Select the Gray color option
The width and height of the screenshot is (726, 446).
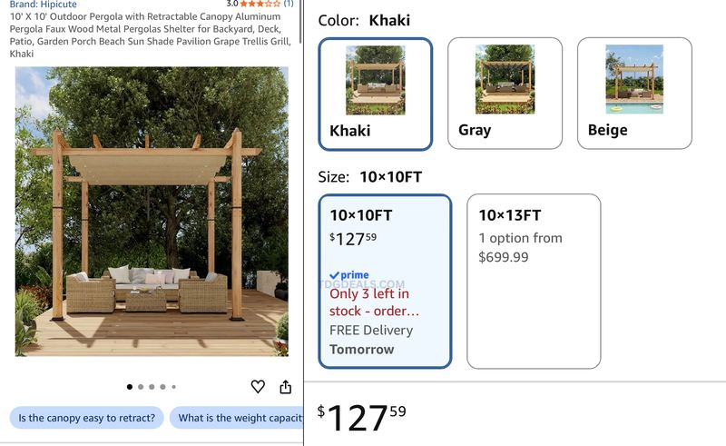point(505,94)
